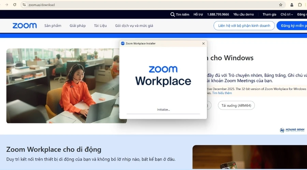Open the Giải pháp menu

pyautogui.click(x=78, y=26)
